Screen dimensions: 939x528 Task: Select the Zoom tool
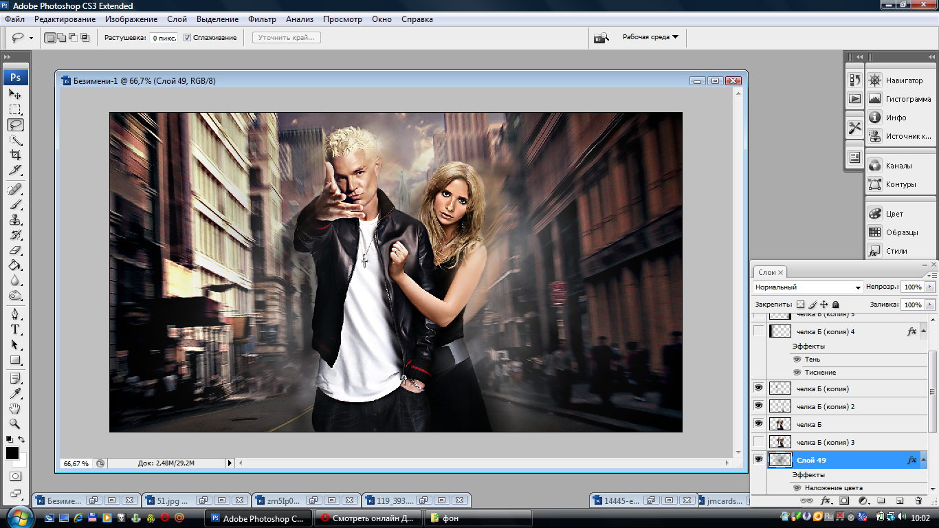pyautogui.click(x=15, y=424)
